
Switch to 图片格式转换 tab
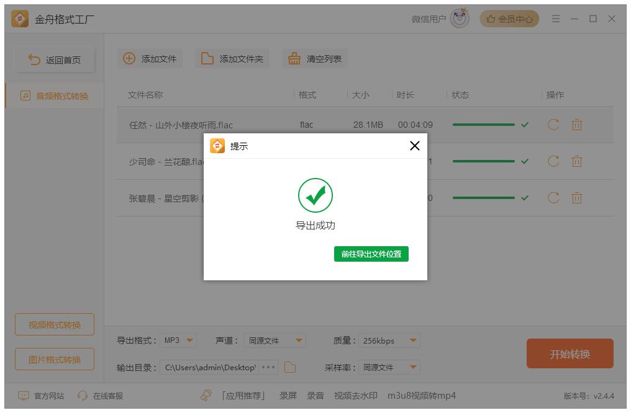pos(54,359)
